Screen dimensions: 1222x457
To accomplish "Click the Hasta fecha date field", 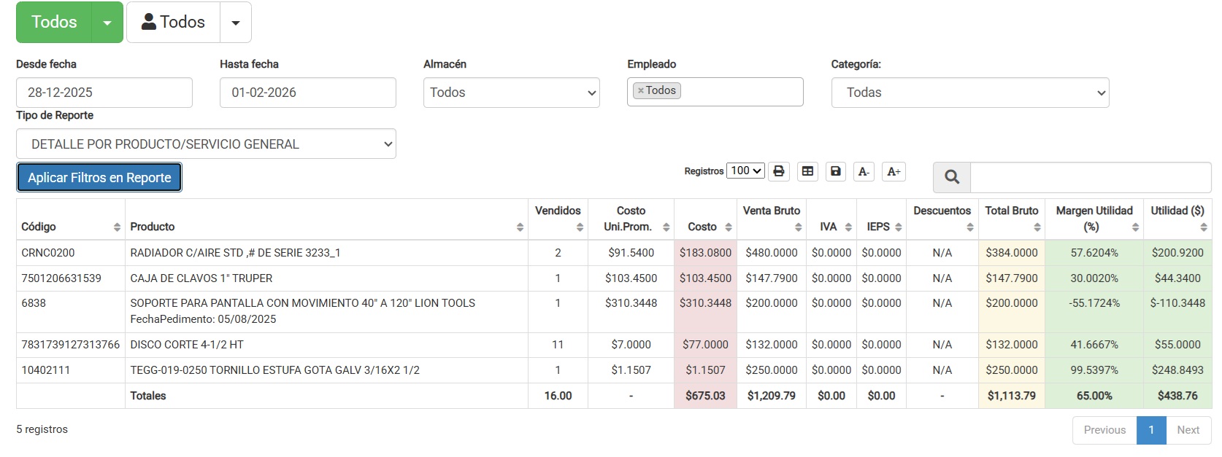I will pyautogui.click(x=308, y=93).
